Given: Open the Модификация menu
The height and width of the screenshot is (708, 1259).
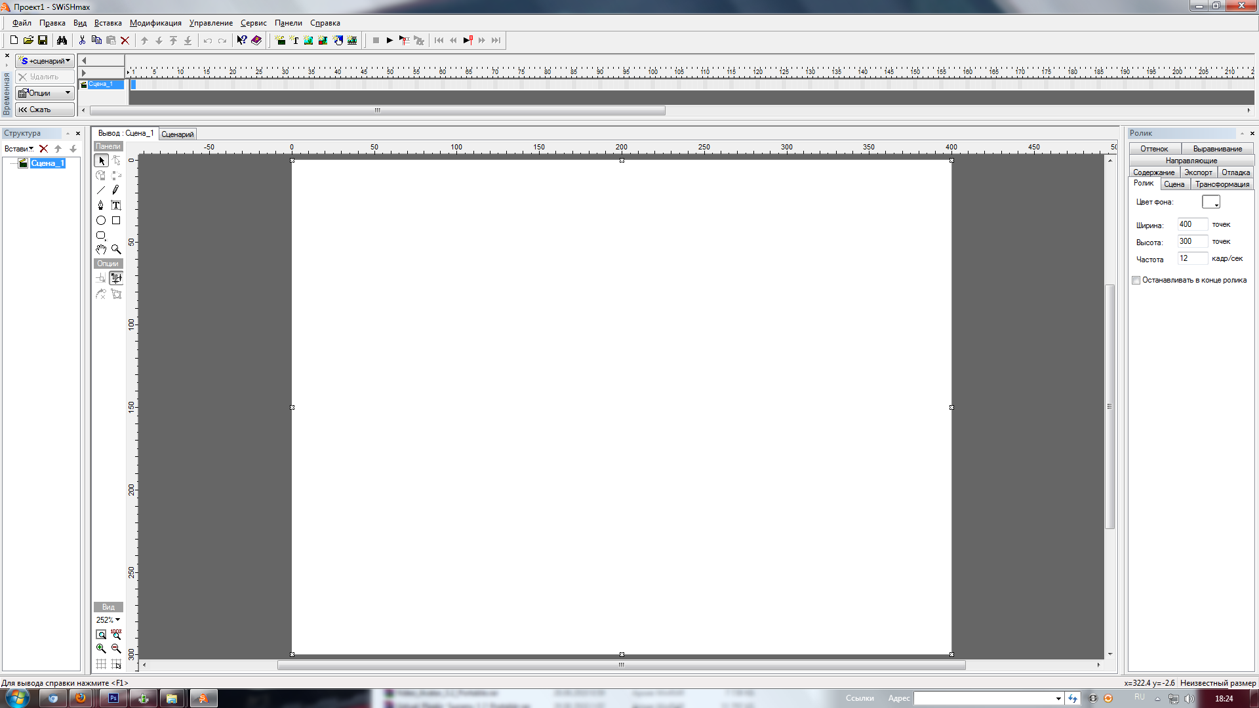Looking at the screenshot, I should [155, 23].
